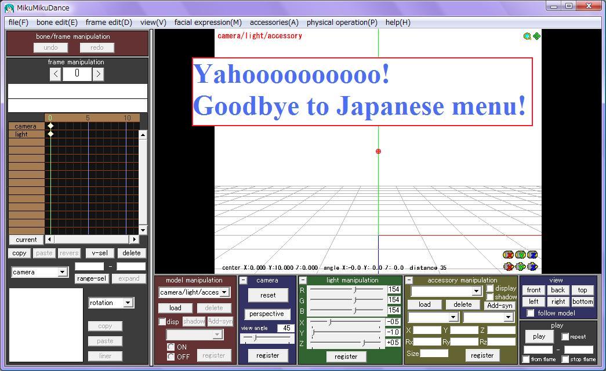Click the view angle slider

tap(267, 338)
